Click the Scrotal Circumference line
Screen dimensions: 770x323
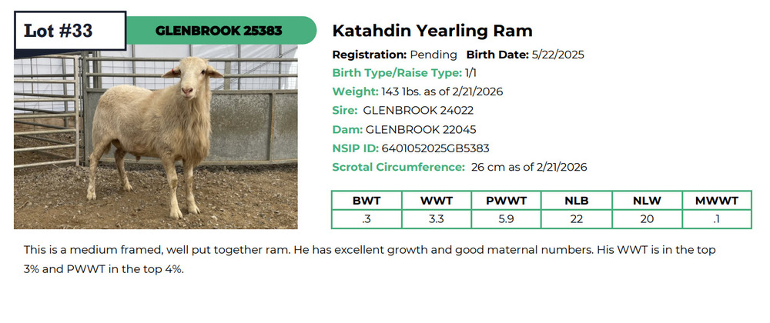pos(460,167)
